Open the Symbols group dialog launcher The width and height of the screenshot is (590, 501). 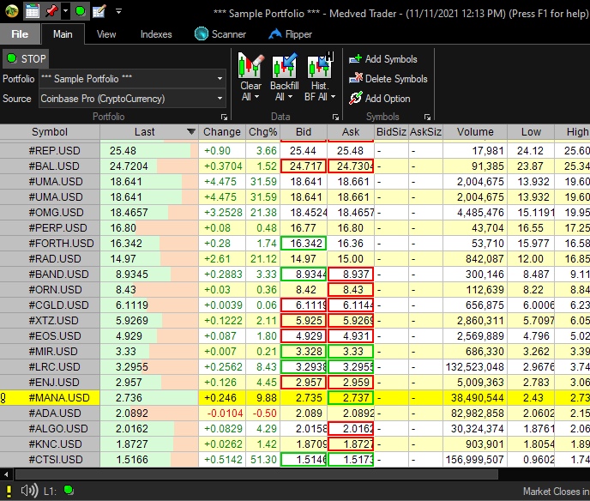(427, 117)
